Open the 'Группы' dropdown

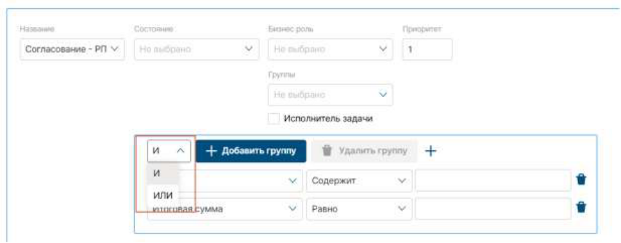[330, 95]
